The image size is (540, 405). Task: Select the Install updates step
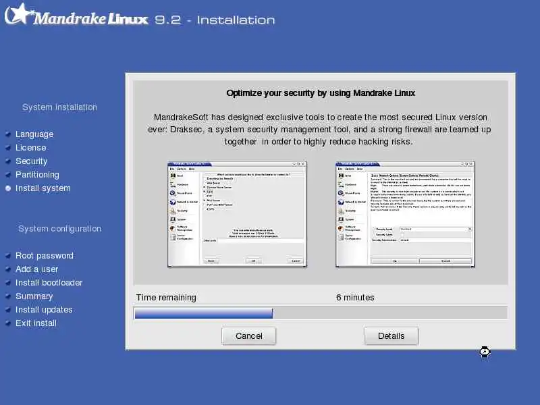44,310
